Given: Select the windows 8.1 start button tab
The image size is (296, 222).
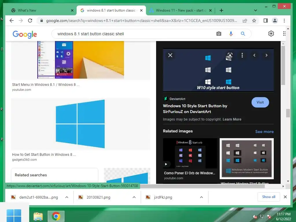Looking at the screenshot, I should pyautogui.click(x=111, y=10).
